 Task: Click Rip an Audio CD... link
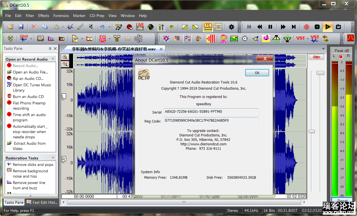point(28,78)
